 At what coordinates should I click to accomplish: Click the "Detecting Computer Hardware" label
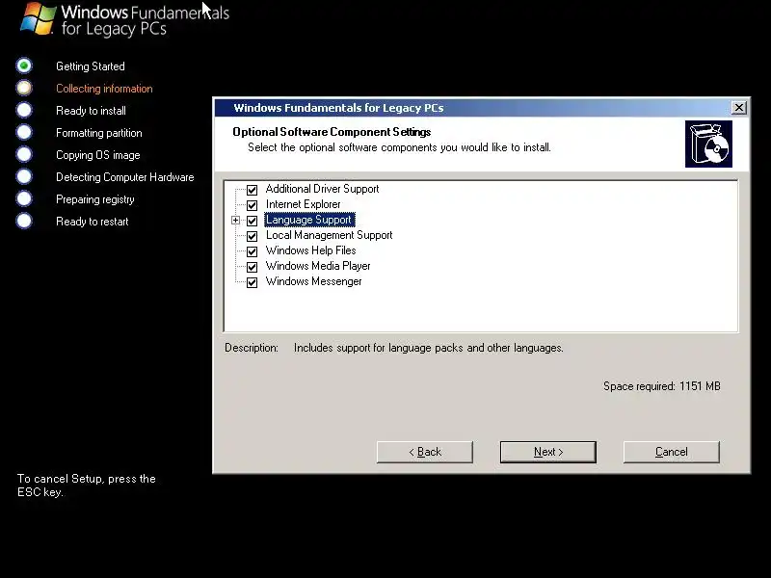click(x=125, y=177)
